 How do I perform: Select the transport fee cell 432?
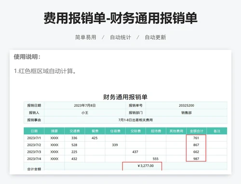[x=75, y=159]
